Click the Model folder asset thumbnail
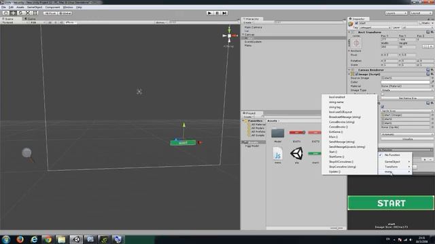Screen dimensions: 435x244 tap(278, 133)
